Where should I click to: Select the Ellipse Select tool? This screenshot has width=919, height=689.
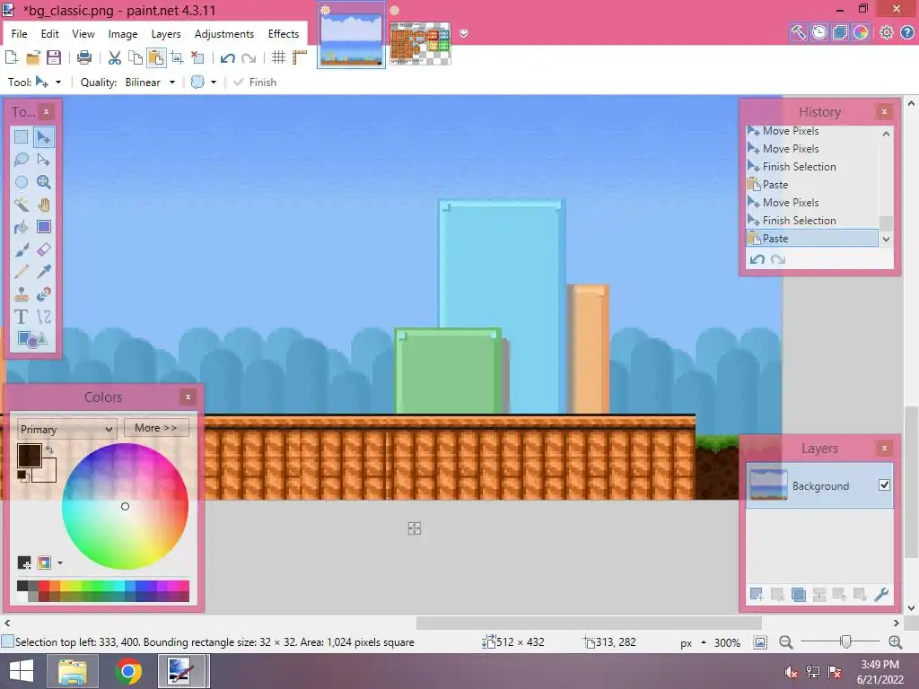22,181
